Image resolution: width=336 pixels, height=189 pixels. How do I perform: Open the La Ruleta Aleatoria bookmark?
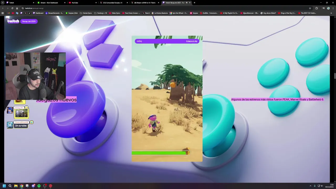(160, 13)
